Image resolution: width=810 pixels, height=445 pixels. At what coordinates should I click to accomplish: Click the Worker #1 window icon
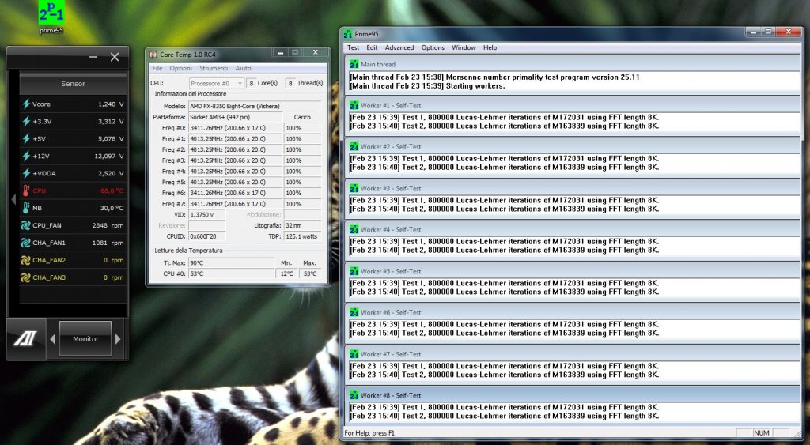[354, 105]
